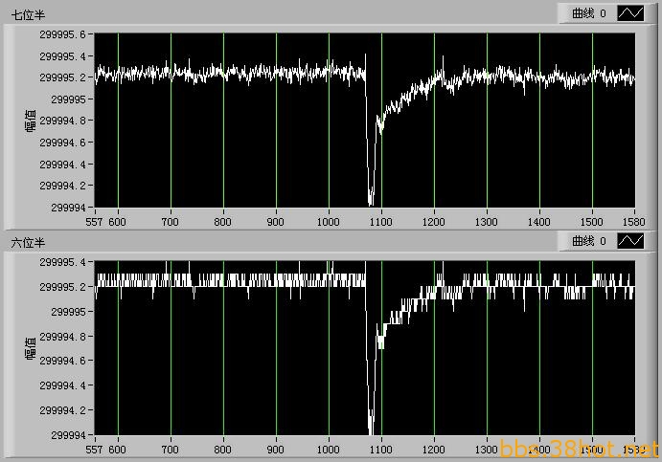
Task: Click the plot legend icon of the 六位半 chart
Action: point(630,241)
